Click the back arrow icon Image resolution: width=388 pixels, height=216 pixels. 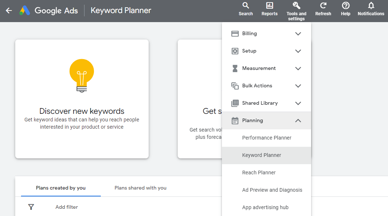(x=9, y=11)
